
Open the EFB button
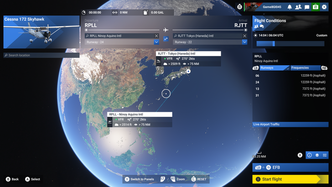[290, 167]
